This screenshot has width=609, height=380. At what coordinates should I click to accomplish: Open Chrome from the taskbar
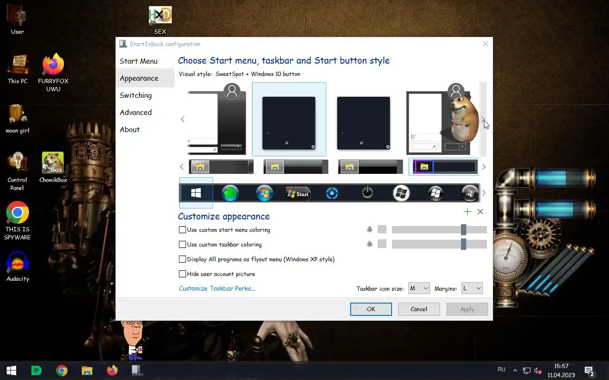[x=62, y=370]
